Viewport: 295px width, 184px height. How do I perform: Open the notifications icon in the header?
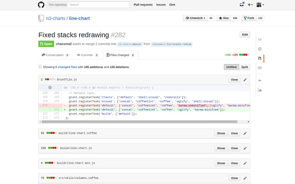[242, 5]
